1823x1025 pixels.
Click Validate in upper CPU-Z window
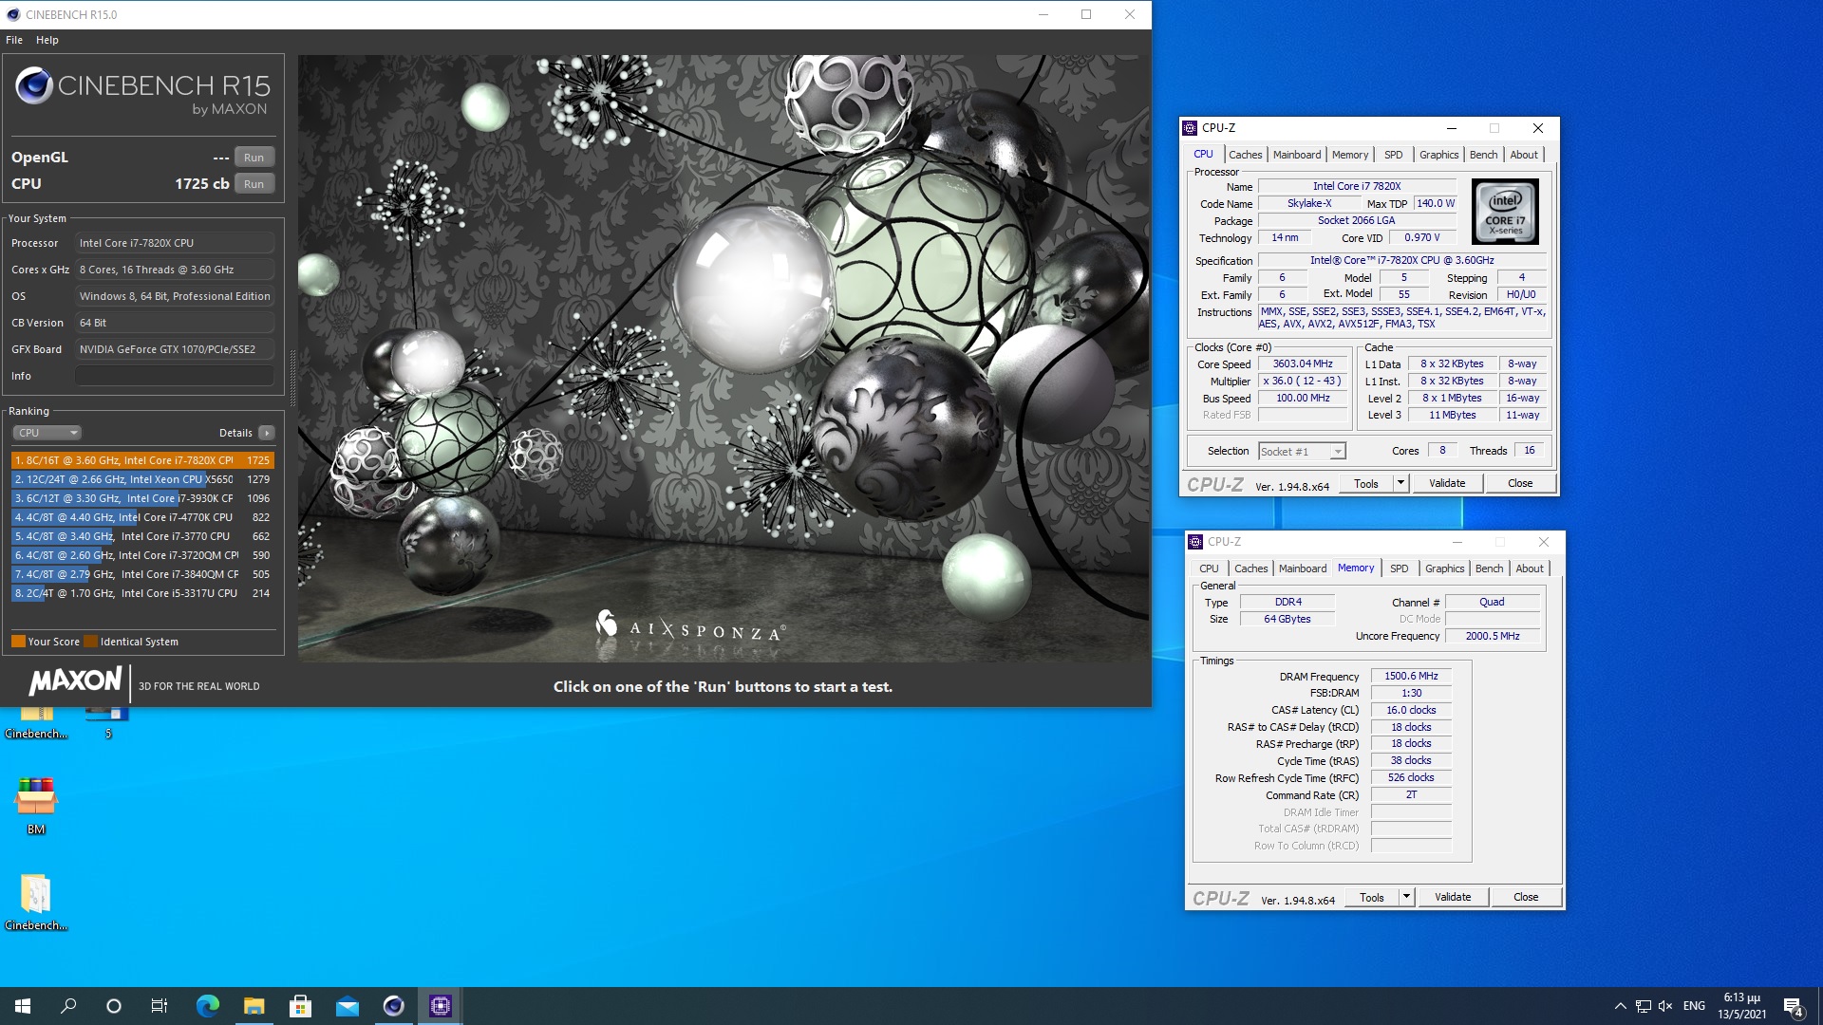pos(1447,483)
